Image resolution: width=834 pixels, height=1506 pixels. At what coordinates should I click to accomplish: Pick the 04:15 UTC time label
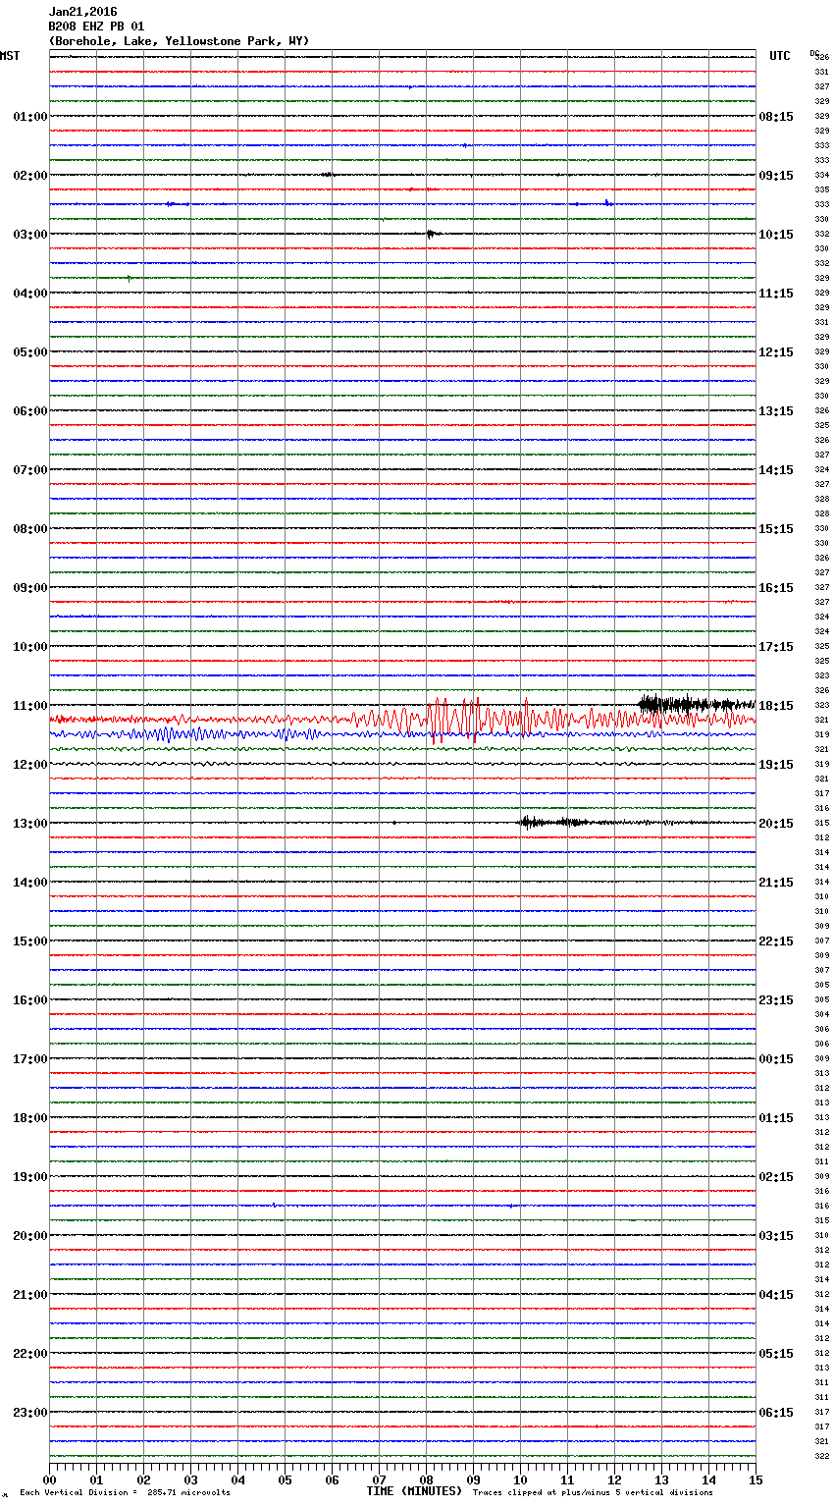[776, 1295]
